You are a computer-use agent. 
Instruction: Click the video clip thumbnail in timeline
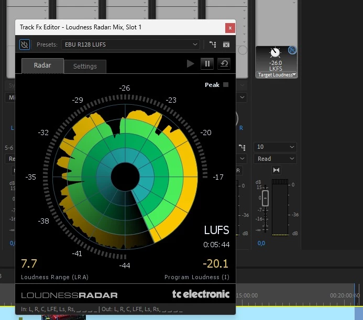pos(64,317)
